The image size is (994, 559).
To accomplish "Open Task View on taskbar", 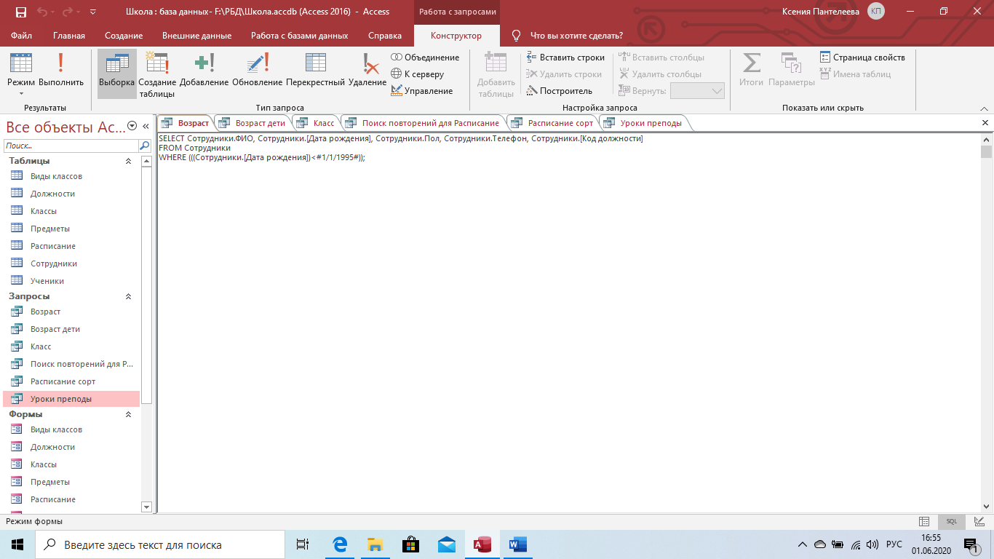I will [x=303, y=544].
